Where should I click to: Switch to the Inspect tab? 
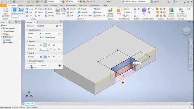coord(38,5)
